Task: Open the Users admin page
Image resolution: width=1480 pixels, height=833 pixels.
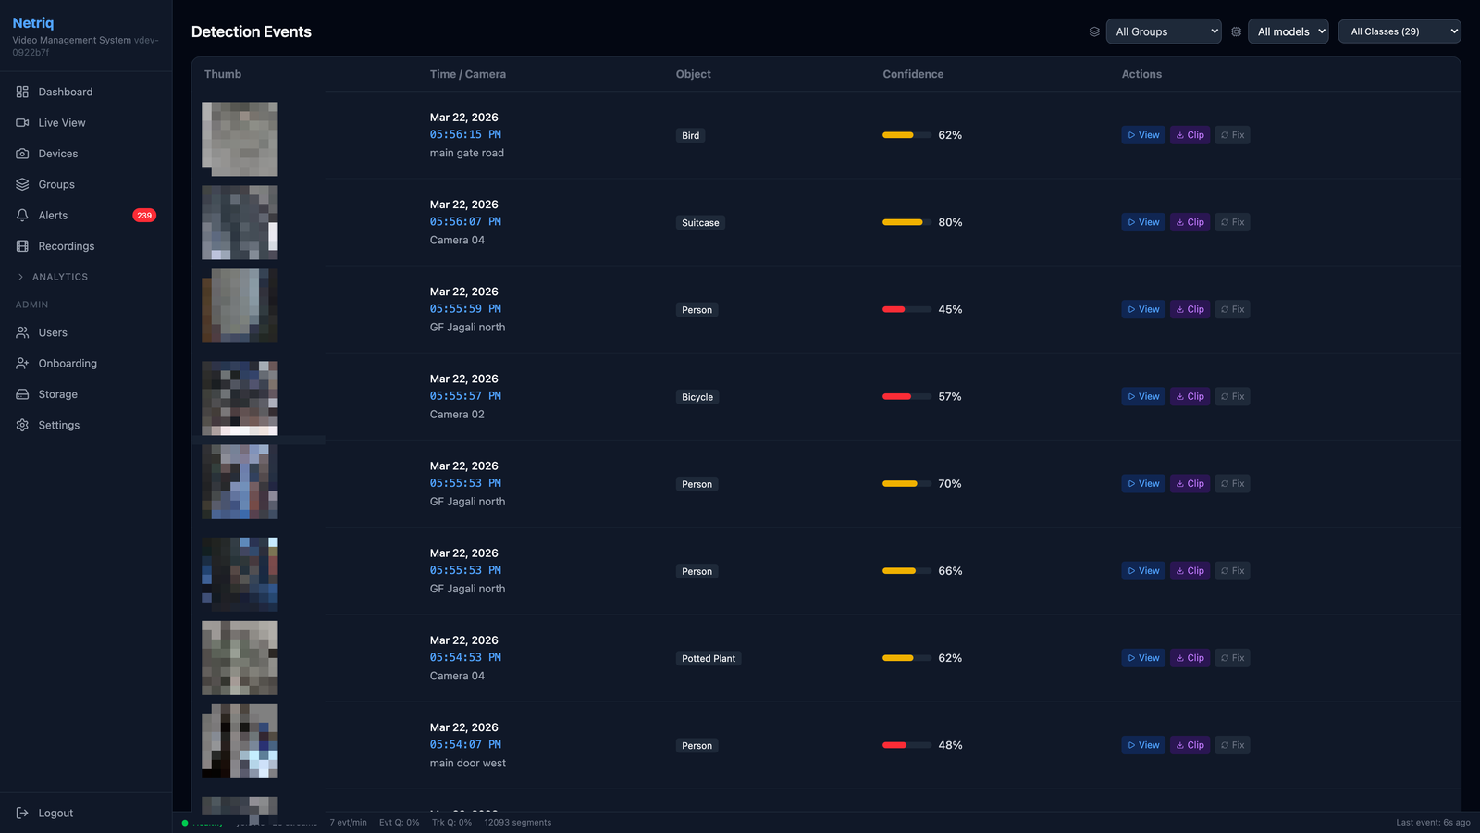Action: [x=85, y=332]
